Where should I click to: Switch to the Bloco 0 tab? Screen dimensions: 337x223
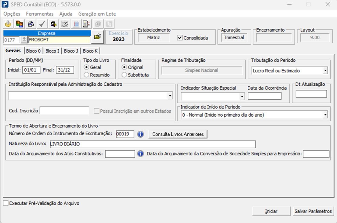point(33,51)
